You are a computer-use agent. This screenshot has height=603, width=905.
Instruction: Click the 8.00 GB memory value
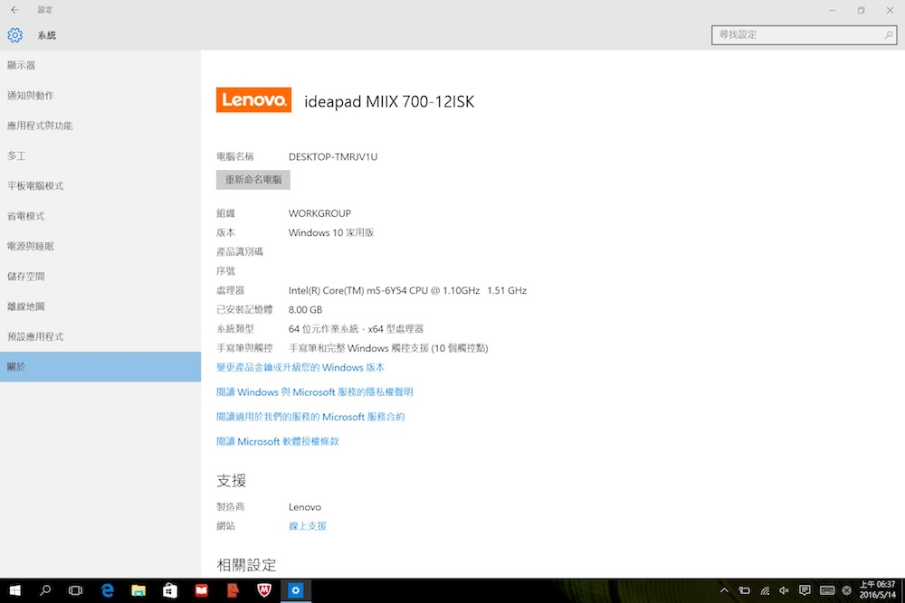305,309
